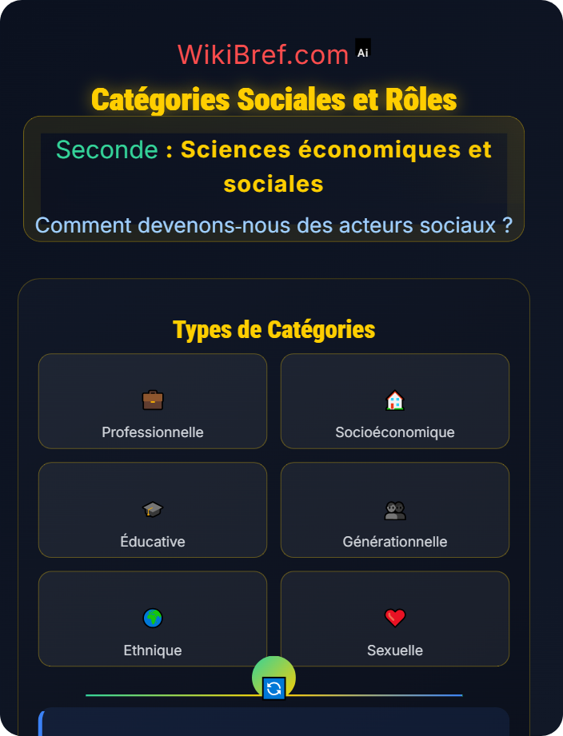This screenshot has height=736, width=563.
Task: Select the graduation cap icon for Éducative
Action: [152, 509]
